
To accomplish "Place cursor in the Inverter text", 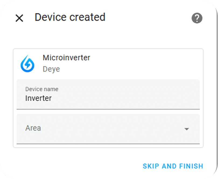I will click(38, 98).
